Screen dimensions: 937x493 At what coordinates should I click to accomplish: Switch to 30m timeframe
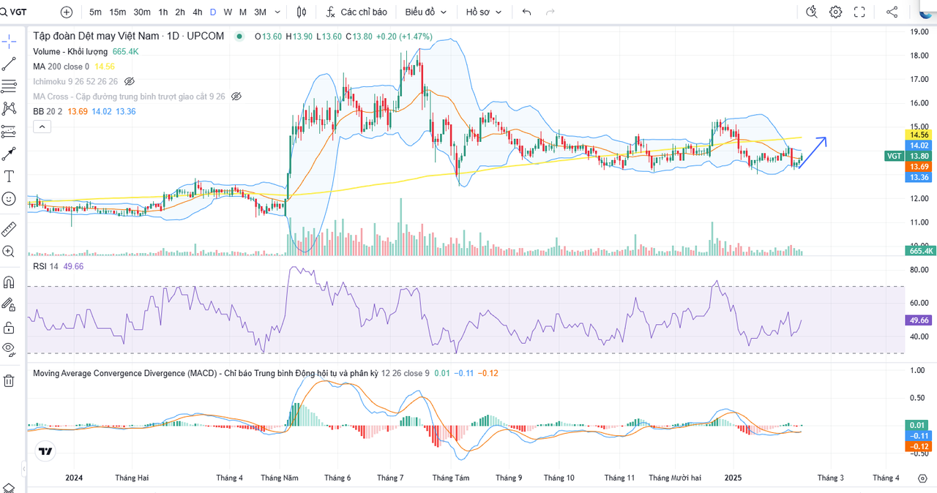coord(142,12)
